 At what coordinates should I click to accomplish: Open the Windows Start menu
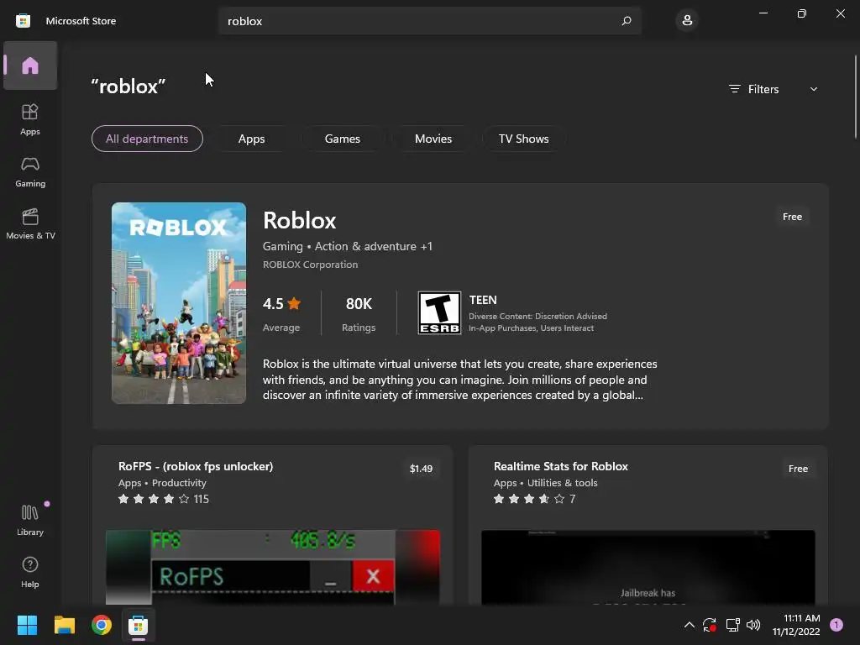(28, 625)
